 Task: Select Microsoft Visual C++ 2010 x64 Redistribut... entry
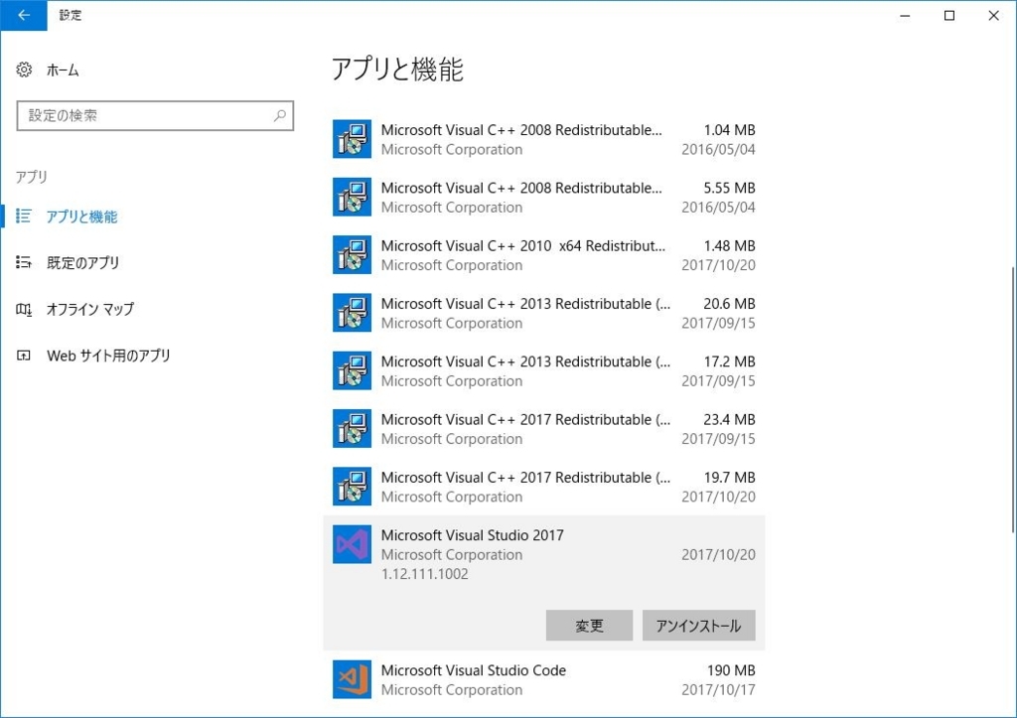[x=544, y=255]
